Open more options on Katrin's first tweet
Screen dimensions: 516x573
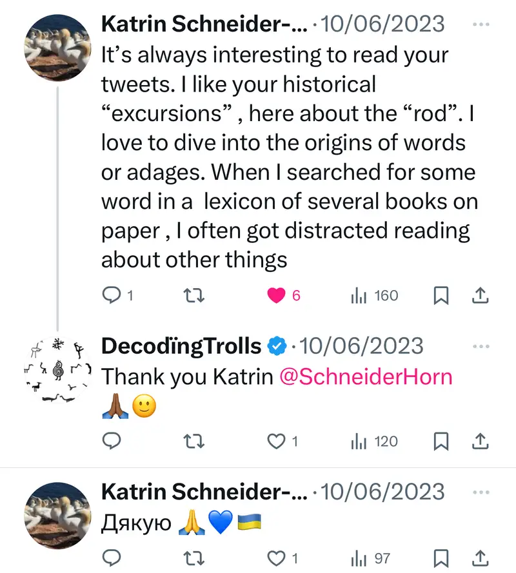coord(481,24)
